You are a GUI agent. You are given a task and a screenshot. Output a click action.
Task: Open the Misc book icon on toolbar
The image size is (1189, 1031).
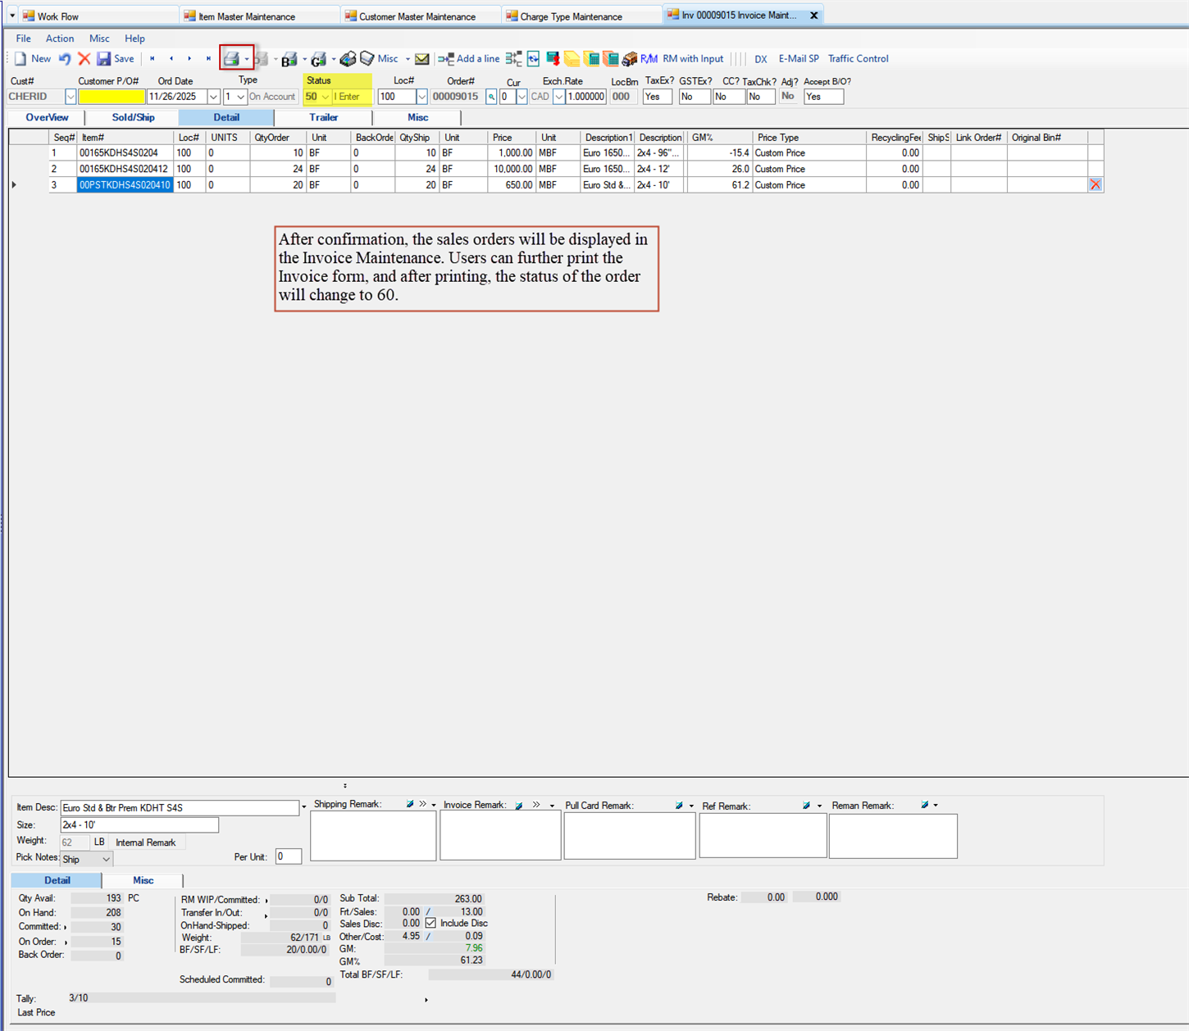(367, 58)
